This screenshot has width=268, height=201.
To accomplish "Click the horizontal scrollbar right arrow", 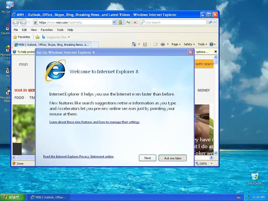I will click(211, 157).
